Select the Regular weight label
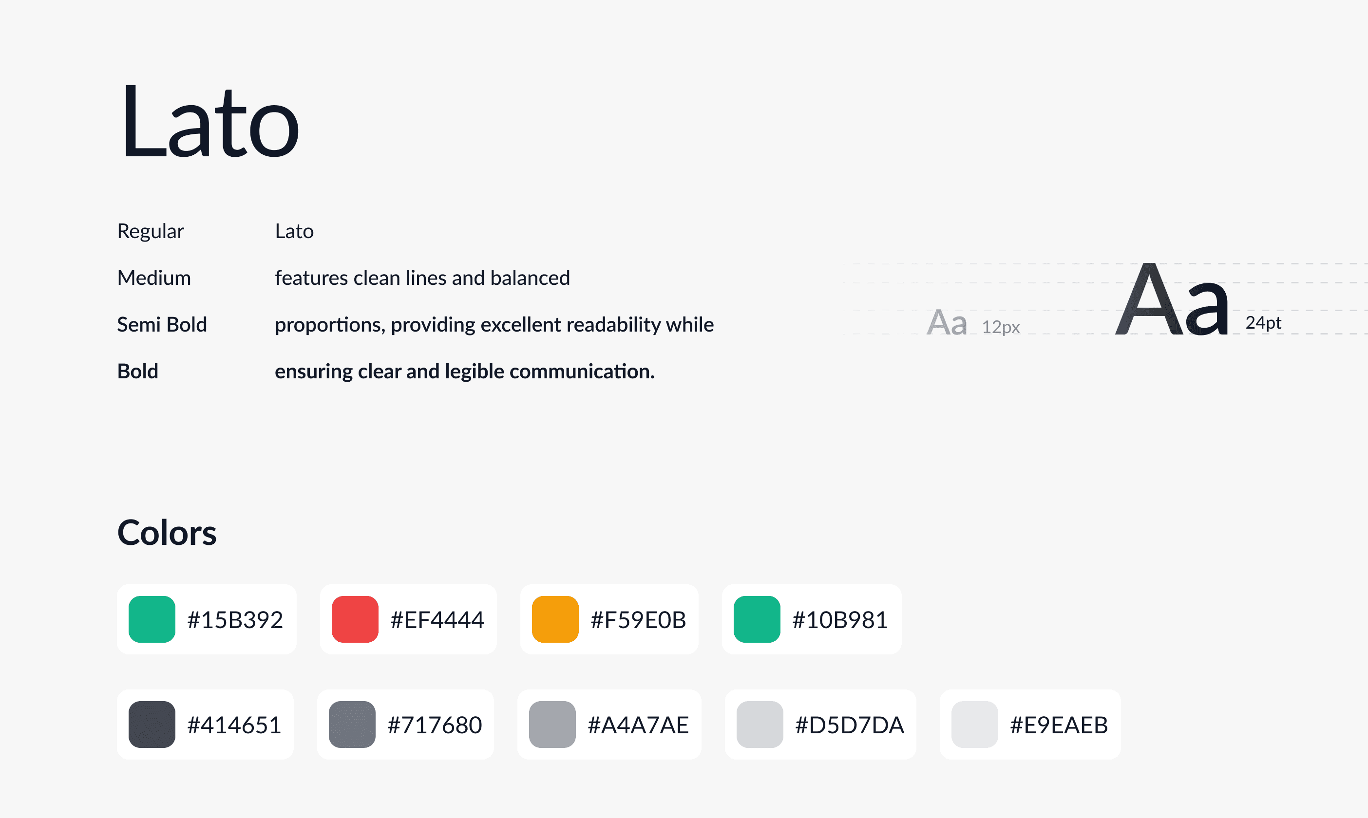Image resolution: width=1368 pixels, height=818 pixels. (x=151, y=231)
